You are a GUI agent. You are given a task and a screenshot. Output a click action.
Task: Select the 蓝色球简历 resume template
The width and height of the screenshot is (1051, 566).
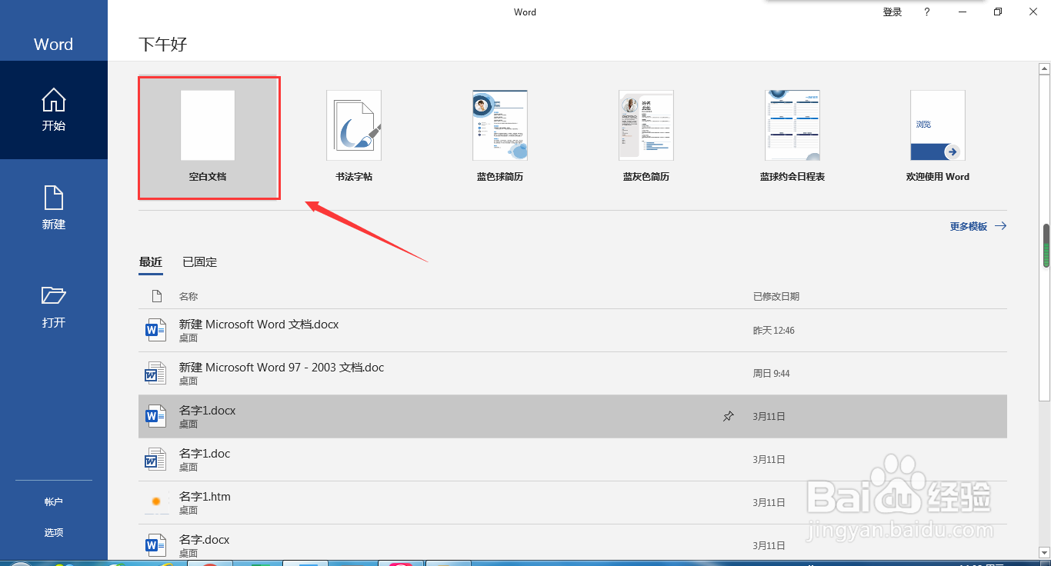(x=500, y=137)
